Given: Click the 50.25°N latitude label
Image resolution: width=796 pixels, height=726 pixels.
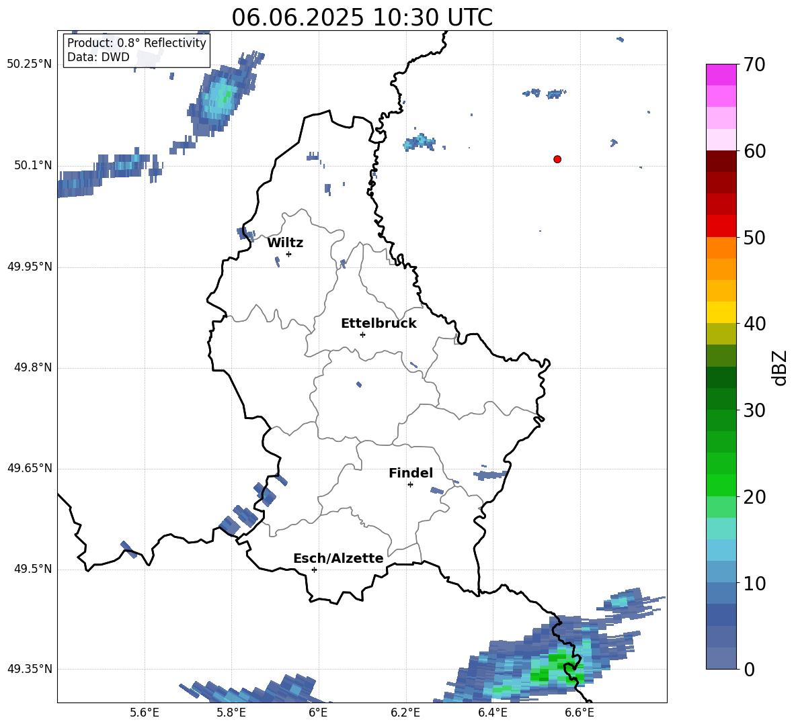Looking at the screenshot, I should click(30, 64).
